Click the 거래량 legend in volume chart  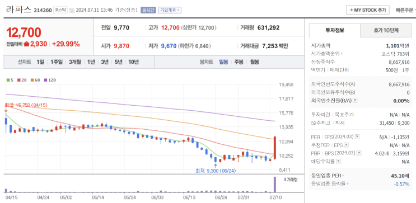click(291, 180)
